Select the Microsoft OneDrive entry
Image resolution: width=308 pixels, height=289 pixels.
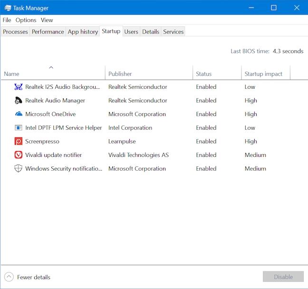[x=50, y=114]
